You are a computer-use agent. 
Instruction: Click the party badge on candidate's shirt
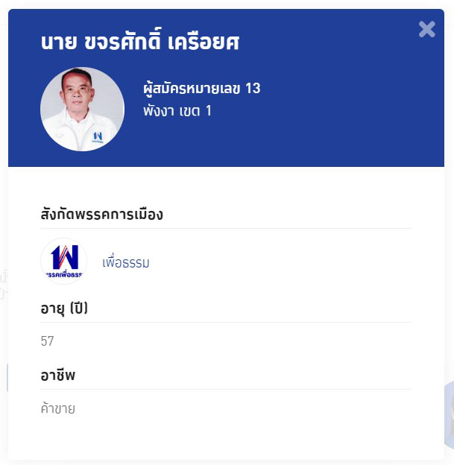click(x=98, y=136)
